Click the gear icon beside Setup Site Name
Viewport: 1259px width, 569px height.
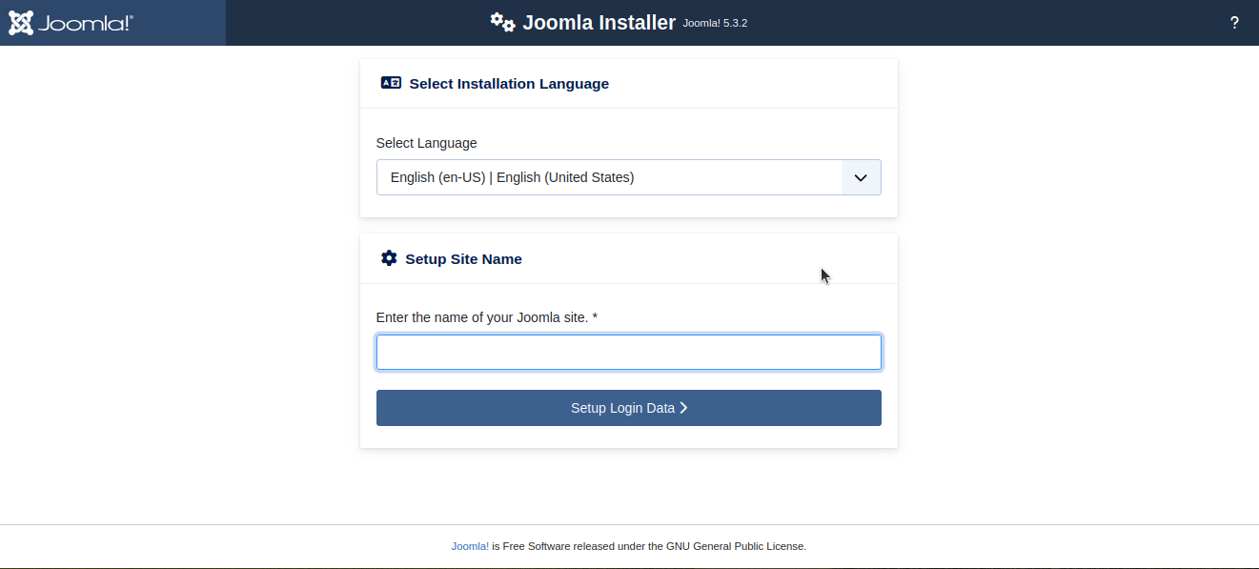pyautogui.click(x=389, y=257)
